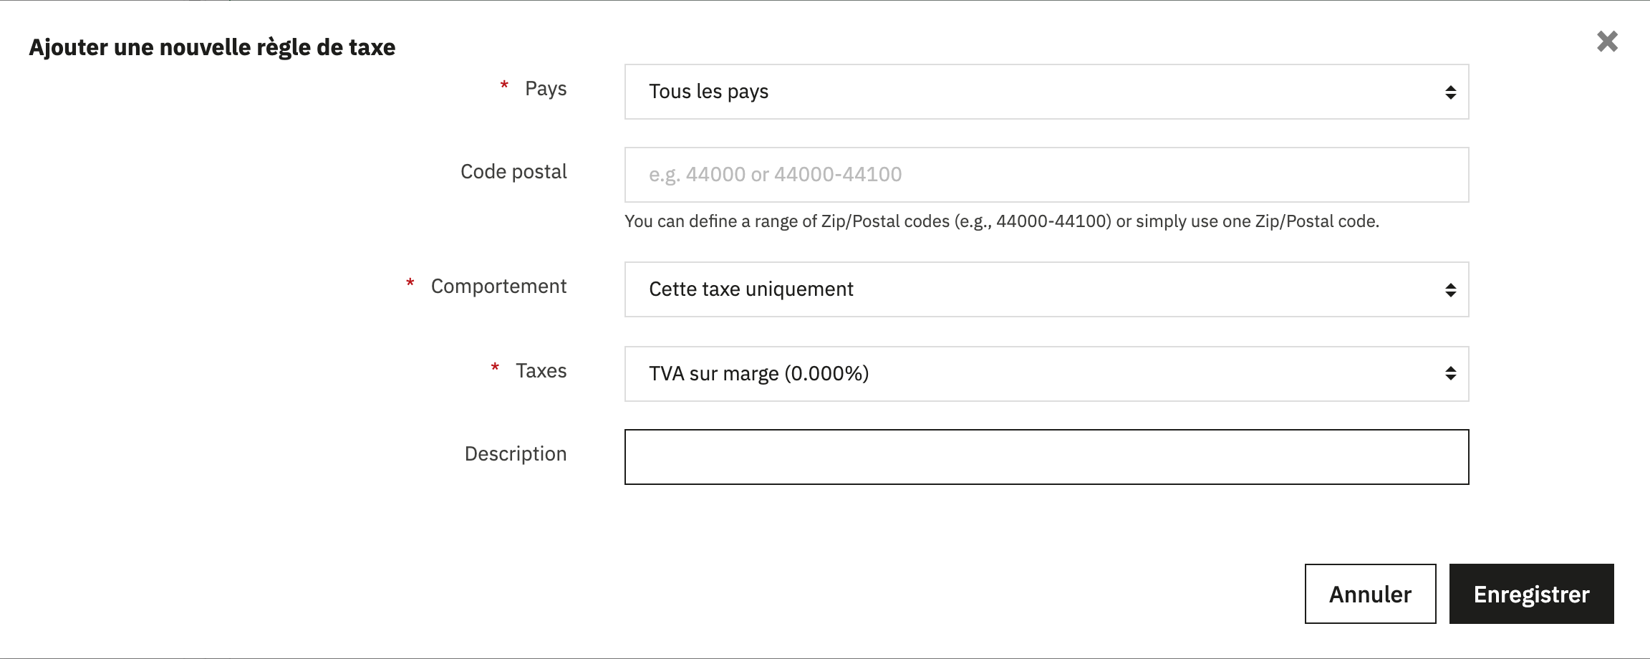Click into the Description field

[1046, 457]
